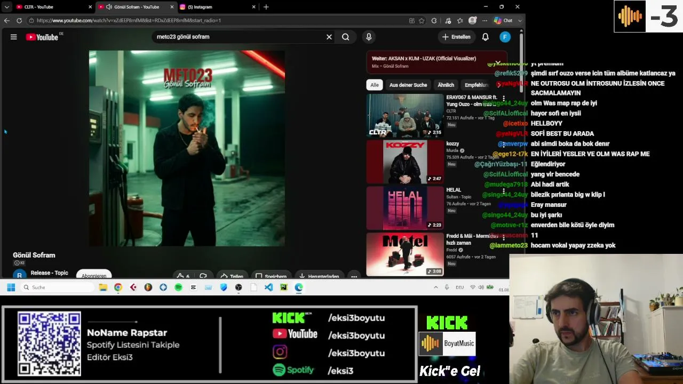Screen dimensions: 683x384
Task: Bookmark this page with the star icon
Action: tap(422, 20)
